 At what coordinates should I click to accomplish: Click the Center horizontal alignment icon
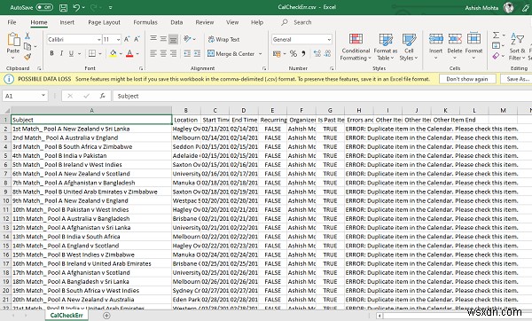163,53
